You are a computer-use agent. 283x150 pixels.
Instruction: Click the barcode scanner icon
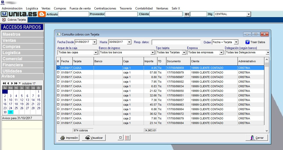pos(187,14)
